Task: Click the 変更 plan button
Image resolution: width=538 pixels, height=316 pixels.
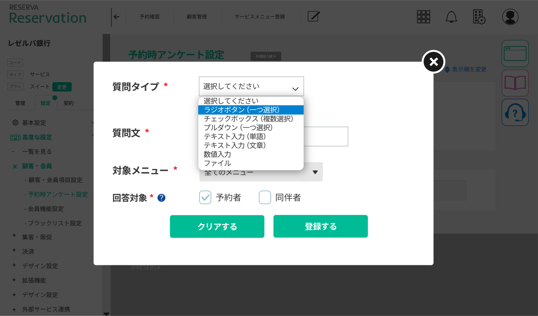Action: (62, 87)
